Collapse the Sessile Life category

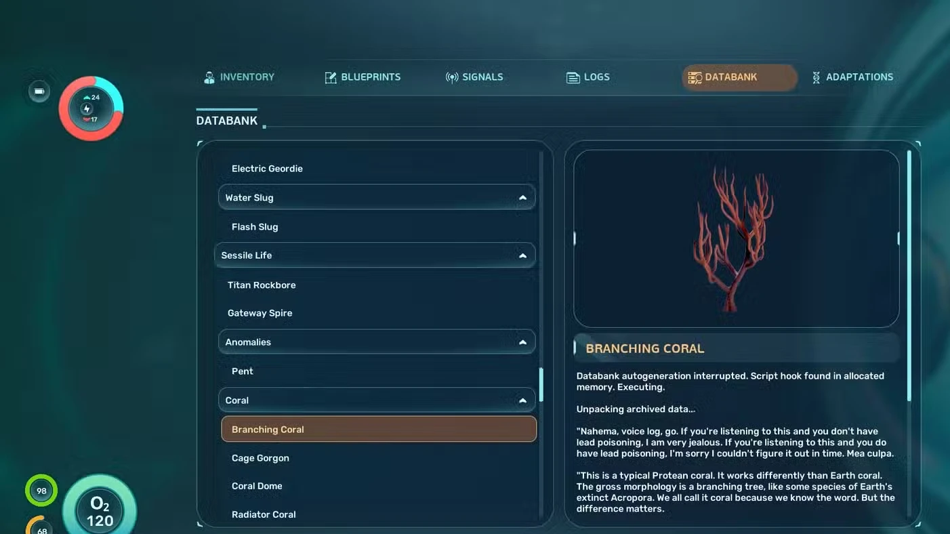(x=522, y=255)
